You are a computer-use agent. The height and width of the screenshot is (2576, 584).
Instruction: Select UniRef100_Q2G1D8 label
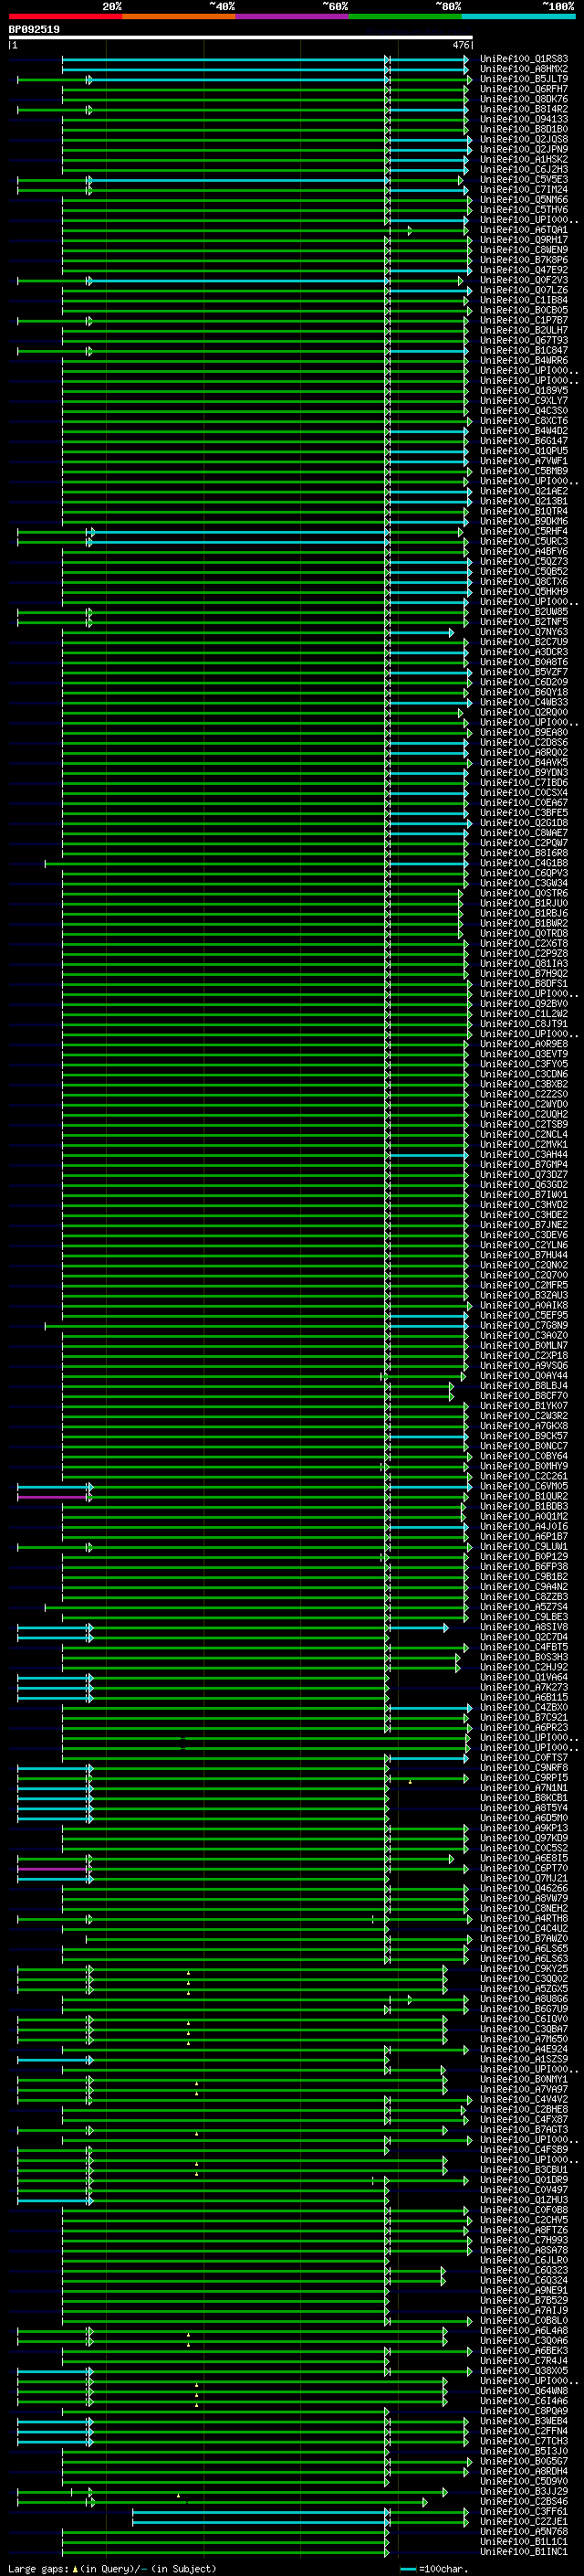(x=524, y=823)
